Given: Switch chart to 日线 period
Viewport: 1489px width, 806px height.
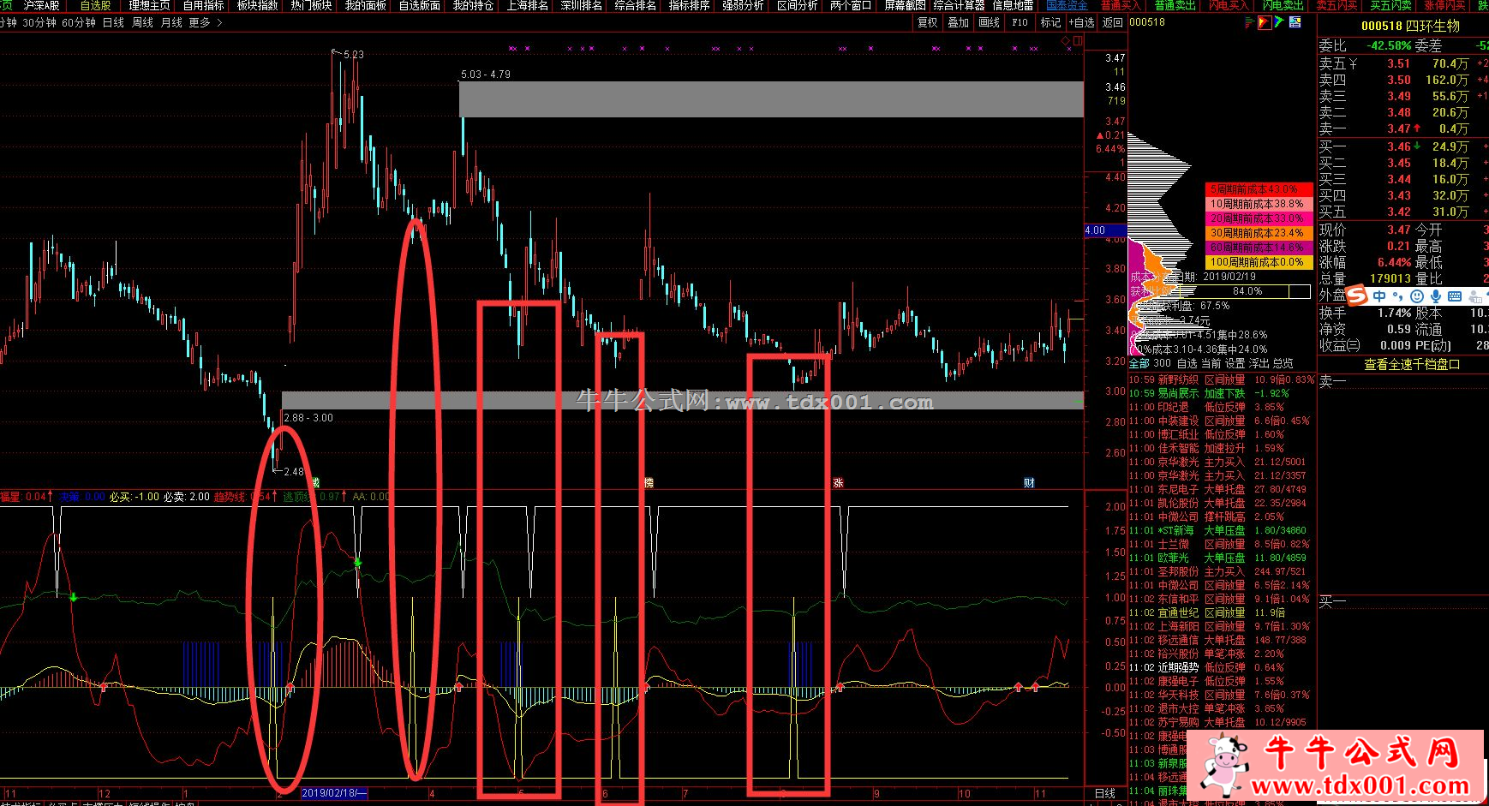Looking at the screenshot, I should (x=113, y=22).
